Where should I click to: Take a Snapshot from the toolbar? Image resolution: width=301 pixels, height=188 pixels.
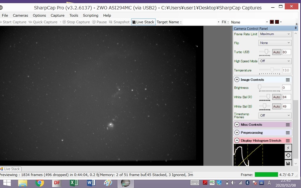(119, 22)
